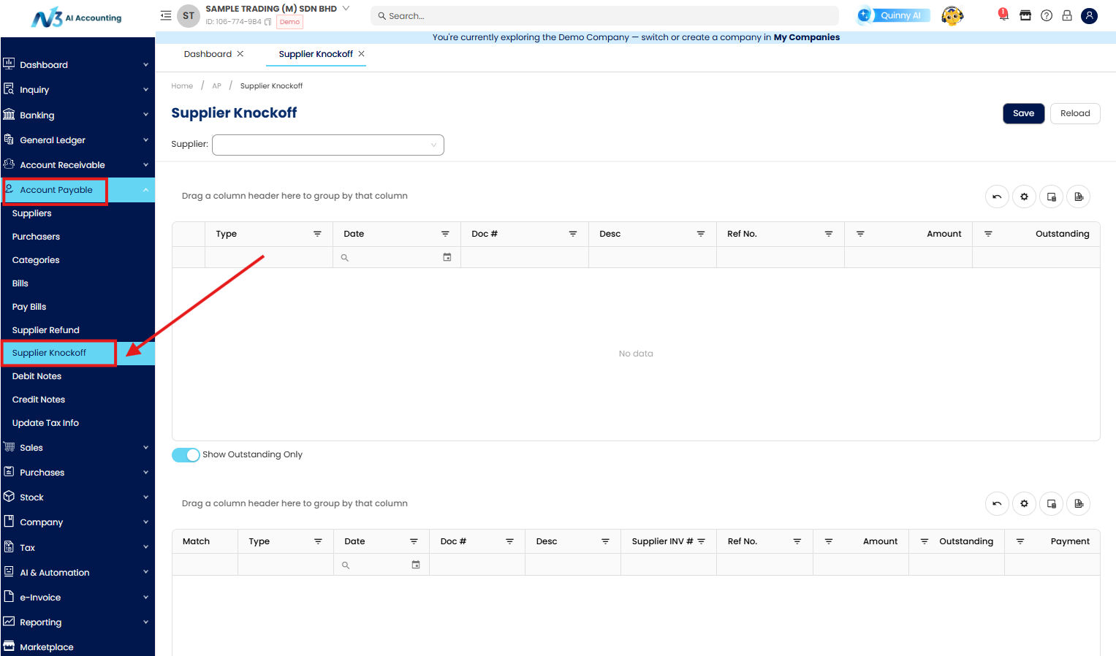Click N3 AI Accounting logo
This screenshot has width=1116, height=656.
[x=76, y=18]
